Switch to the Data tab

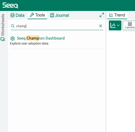18,15
